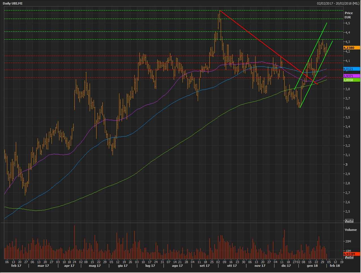Click the red 6,933M volume value tag
This screenshot has height=273, width=361.
tap(351, 254)
